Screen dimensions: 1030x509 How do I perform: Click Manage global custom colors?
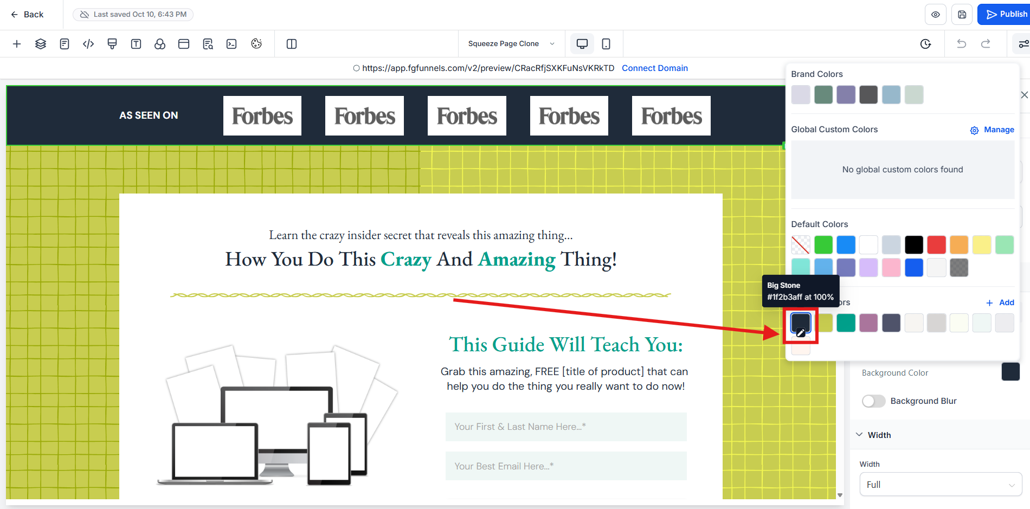(x=999, y=130)
